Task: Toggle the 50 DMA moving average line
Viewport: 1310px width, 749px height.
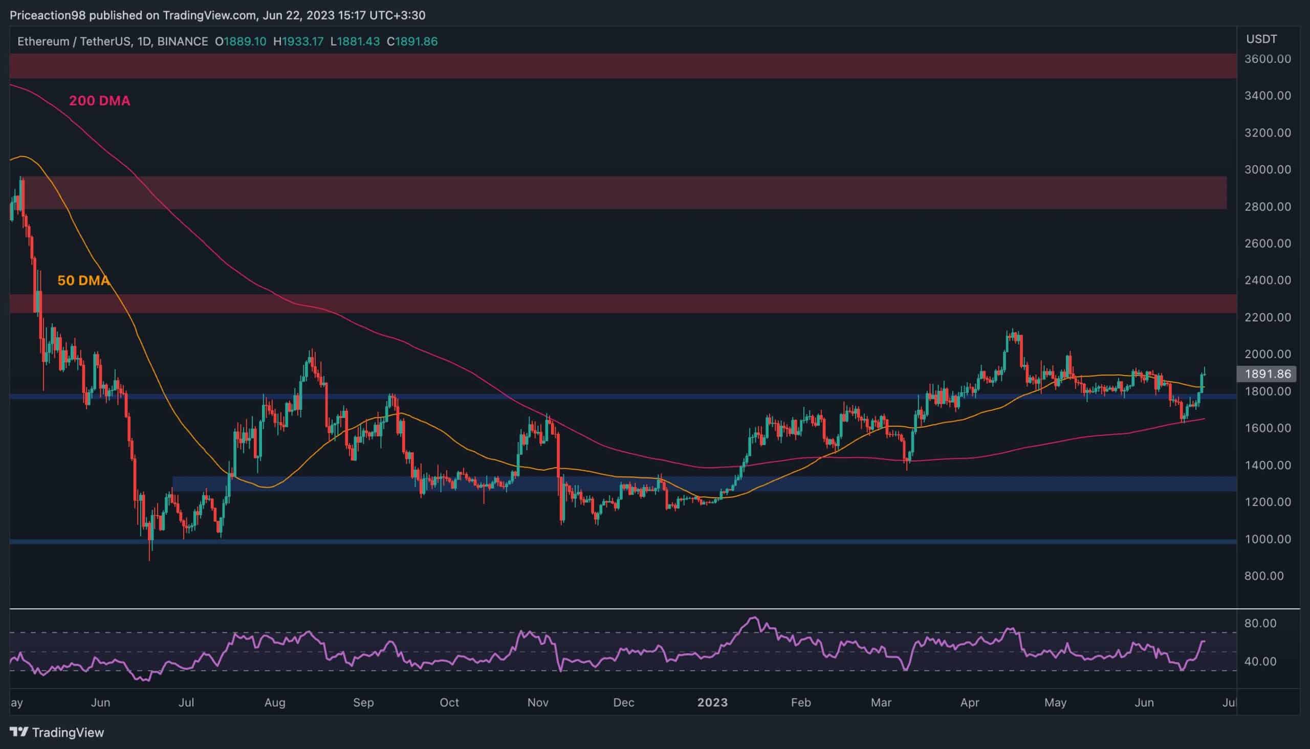Action: click(84, 281)
